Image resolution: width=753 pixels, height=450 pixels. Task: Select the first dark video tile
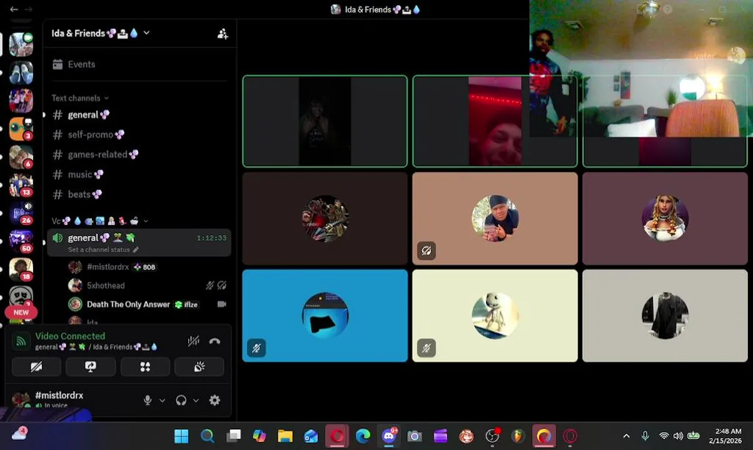point(325,121)
